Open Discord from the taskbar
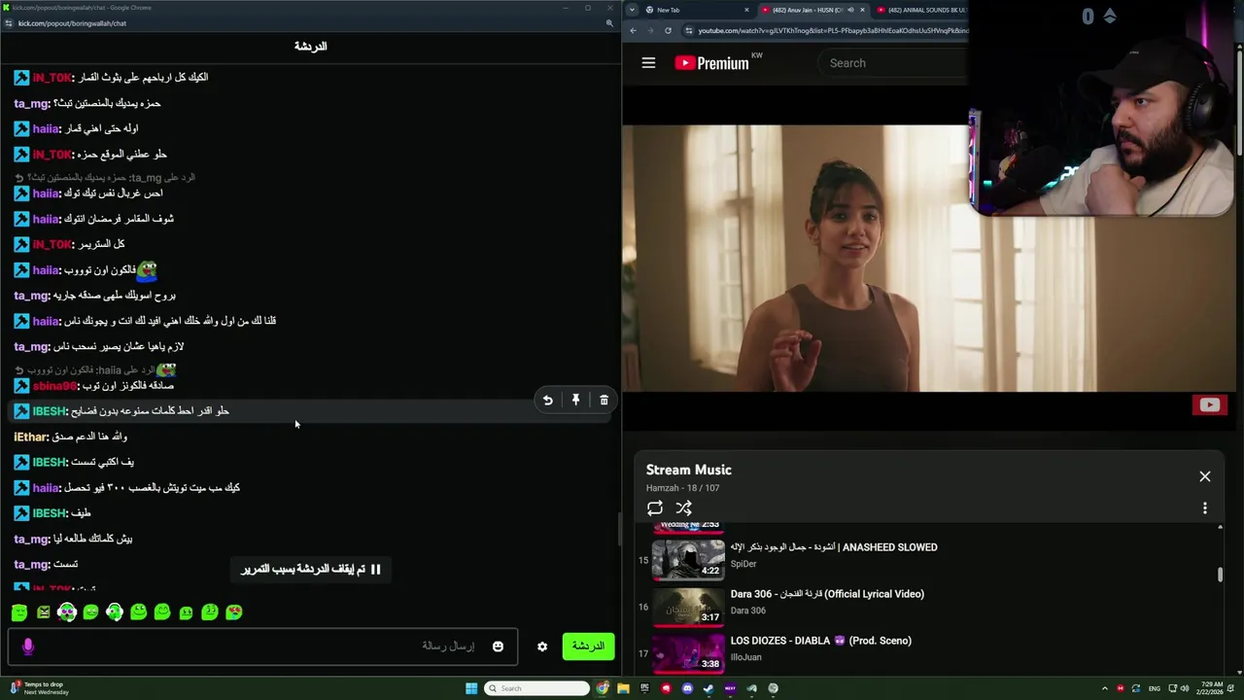The width and height of the screenshot is (1244, 700). click(687, 688)
